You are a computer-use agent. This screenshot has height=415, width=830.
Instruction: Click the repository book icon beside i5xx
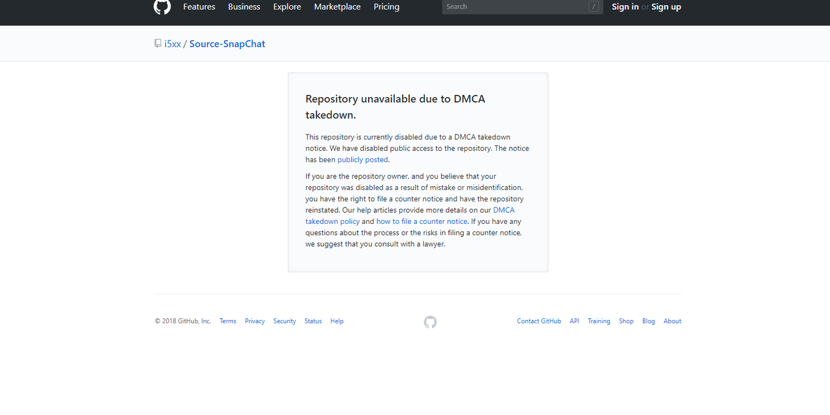158,43
